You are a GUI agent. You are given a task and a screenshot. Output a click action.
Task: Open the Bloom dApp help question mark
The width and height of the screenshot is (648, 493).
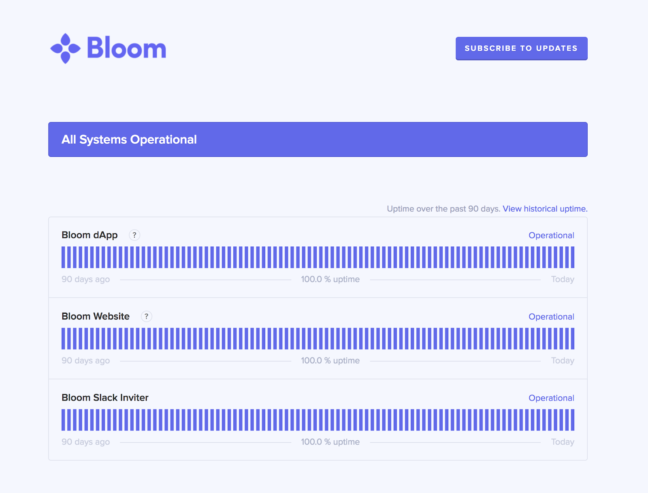pos(134,235)
